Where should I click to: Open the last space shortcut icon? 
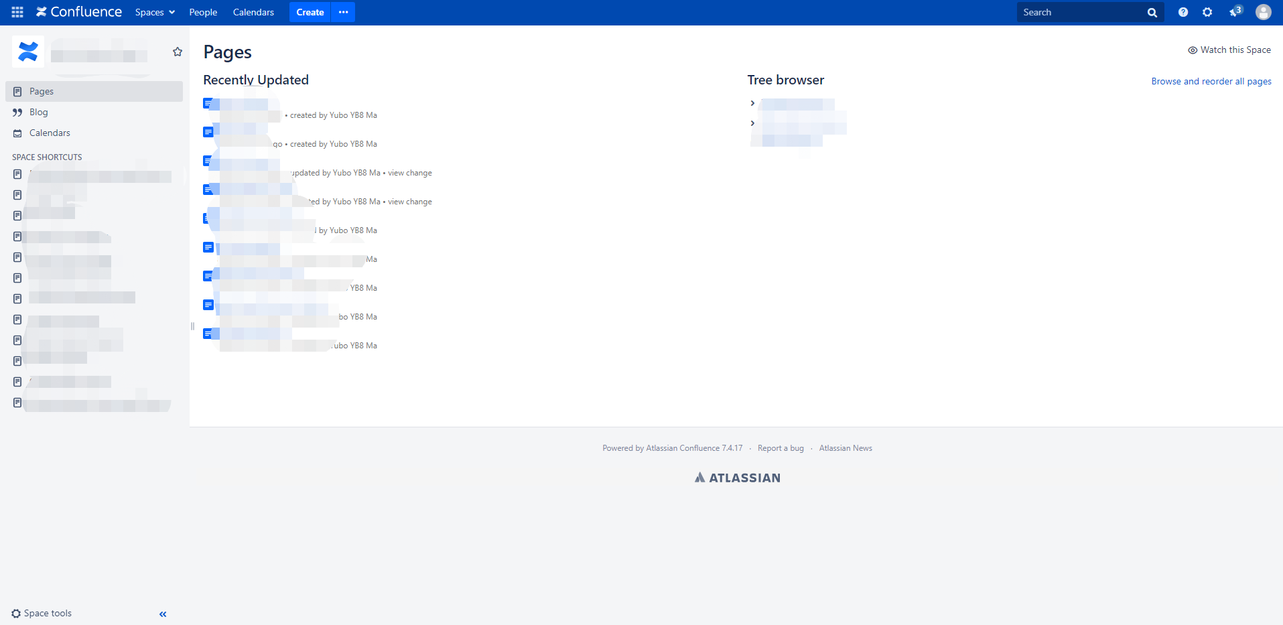click(17, 403)
